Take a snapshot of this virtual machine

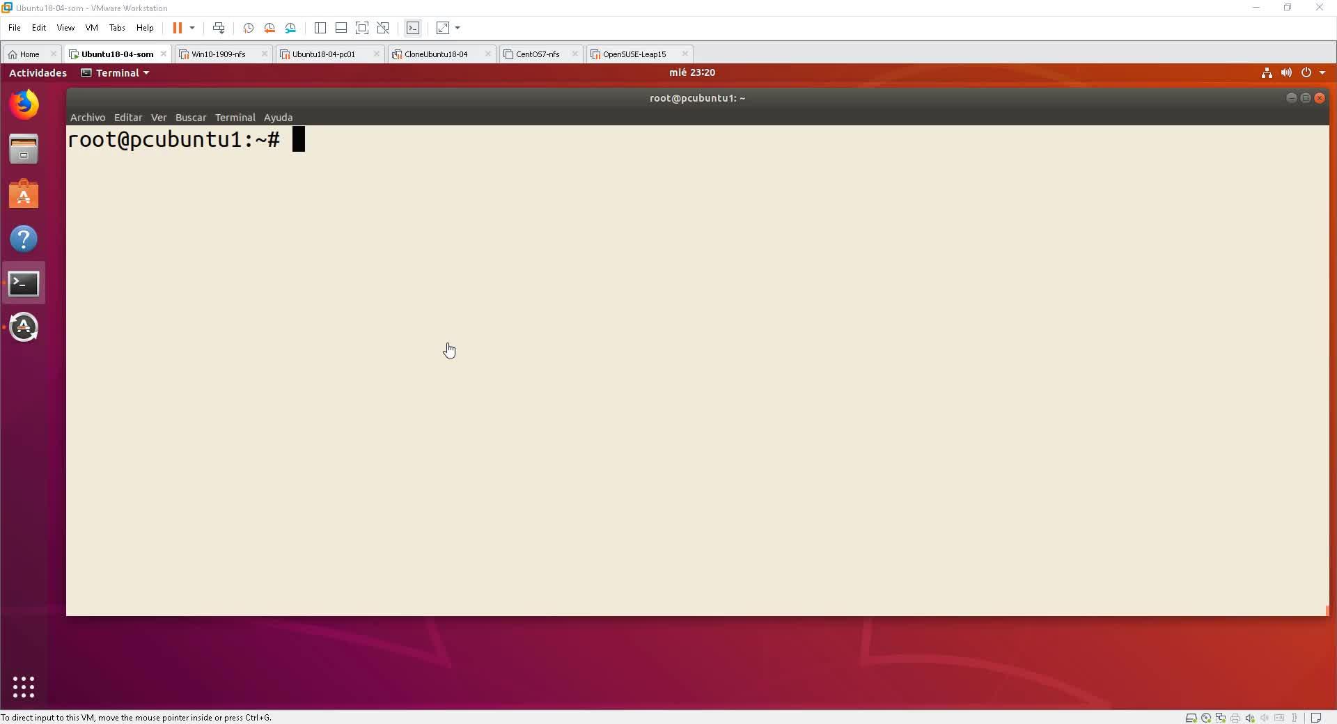tap(248, 28)
